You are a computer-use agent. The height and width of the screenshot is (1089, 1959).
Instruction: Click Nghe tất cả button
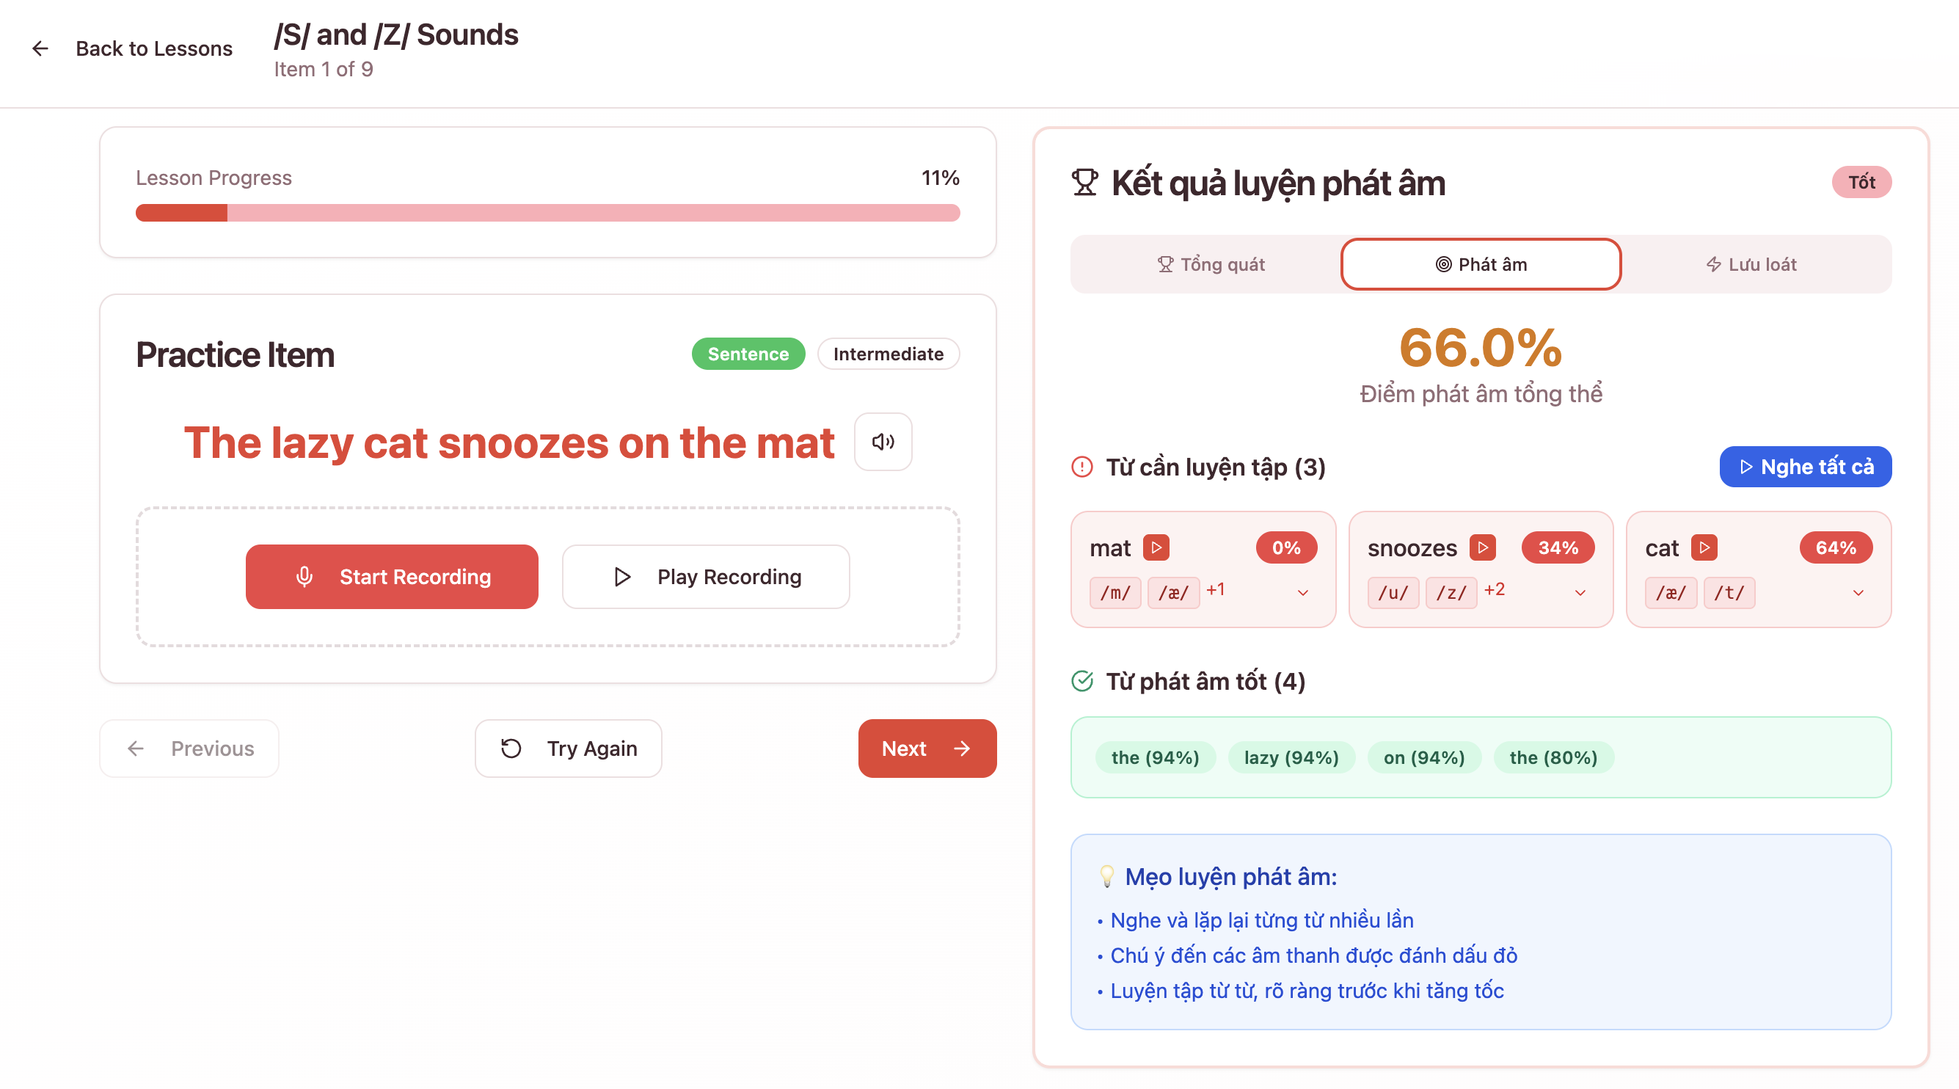[1806, 466]
